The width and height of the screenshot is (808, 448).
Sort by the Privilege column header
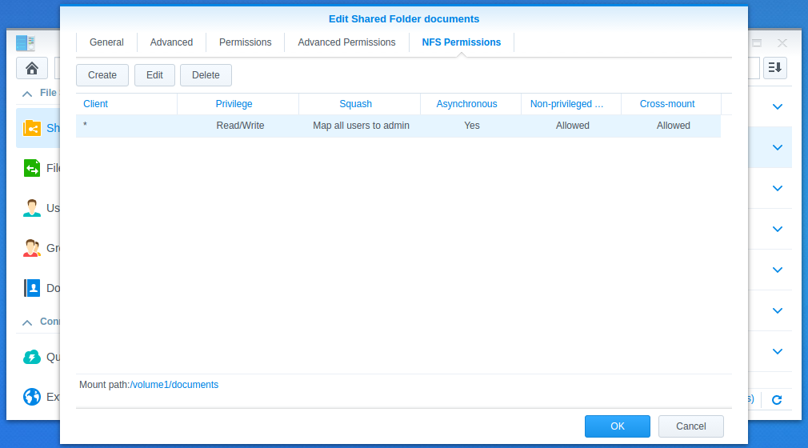click(238, 104)
